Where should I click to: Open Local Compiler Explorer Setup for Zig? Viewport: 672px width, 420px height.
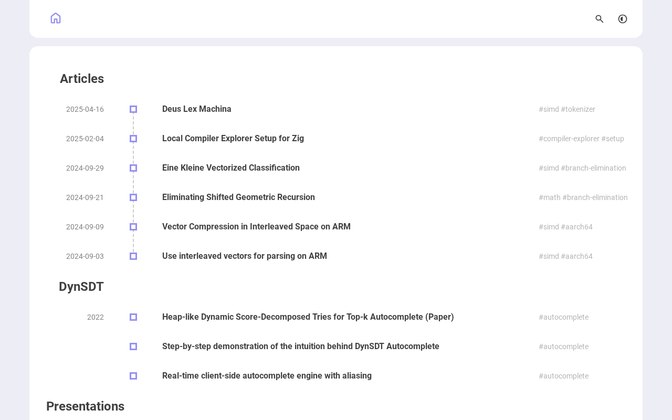(x=233, y=139)
